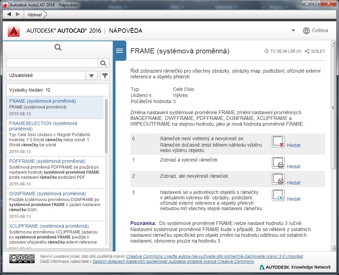The height and width of the screenshot is (275, 339).
Task: Open the header dropdown arrow near Čeština
Action: click(x=293, y=31)
